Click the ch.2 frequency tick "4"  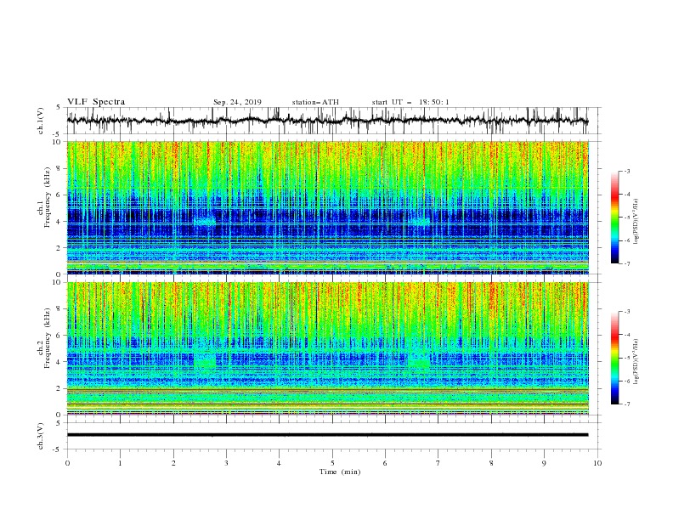point(59,362)
